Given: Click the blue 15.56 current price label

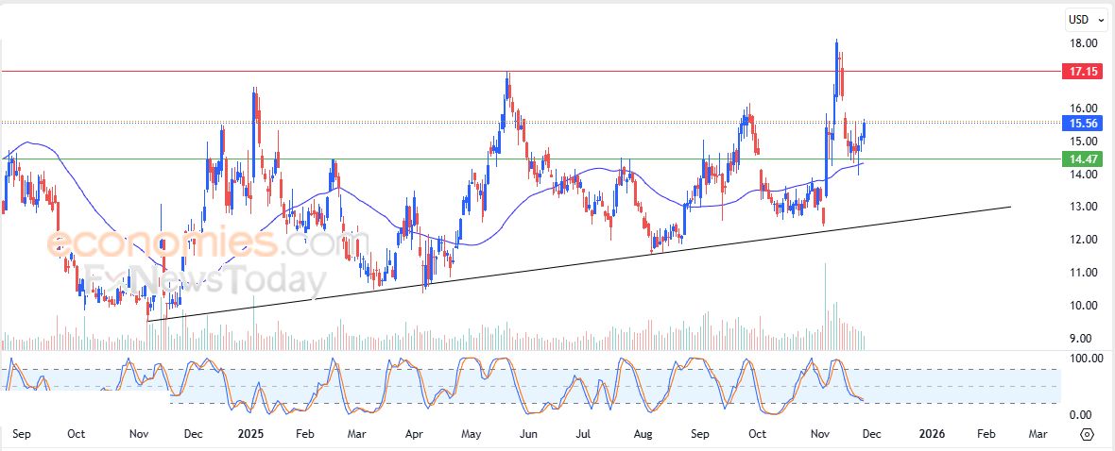Looking at the screenshot, I should [1082, 123].
